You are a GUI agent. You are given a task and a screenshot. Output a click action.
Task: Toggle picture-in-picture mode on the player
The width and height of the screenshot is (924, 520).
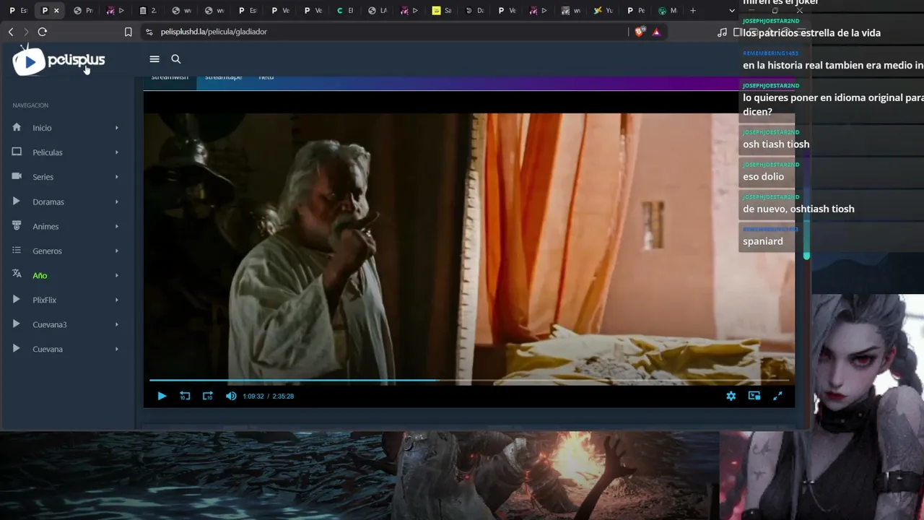754,396
